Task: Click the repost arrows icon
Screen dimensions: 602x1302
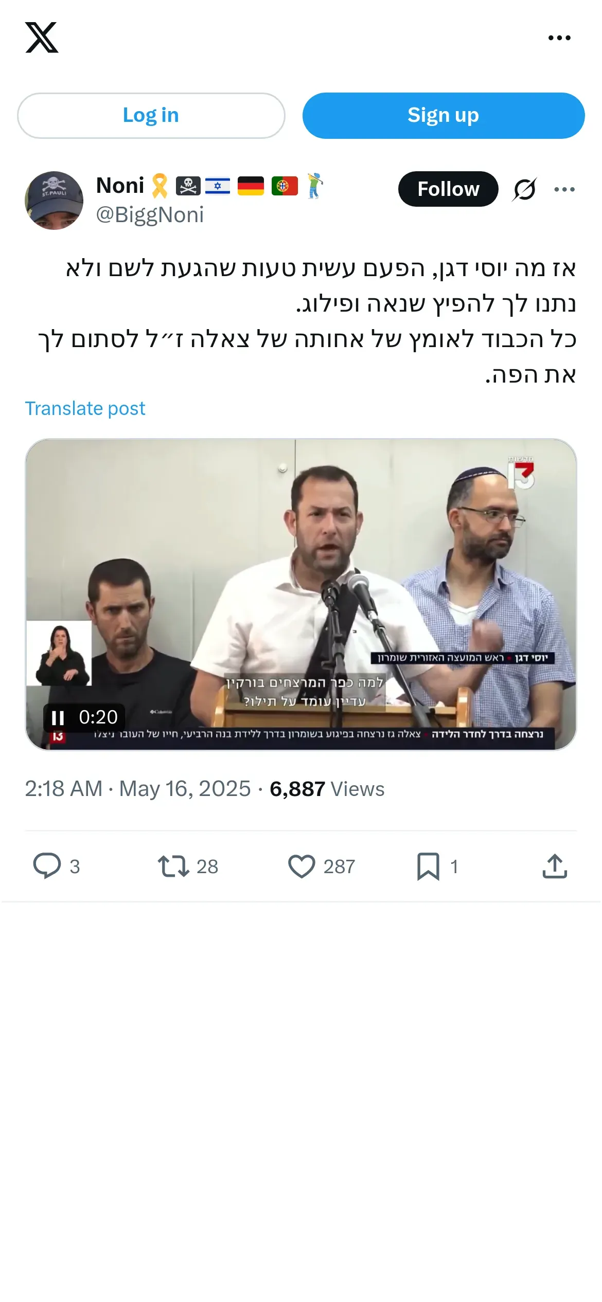Action: pyautogui.click(x=173, y=866)
